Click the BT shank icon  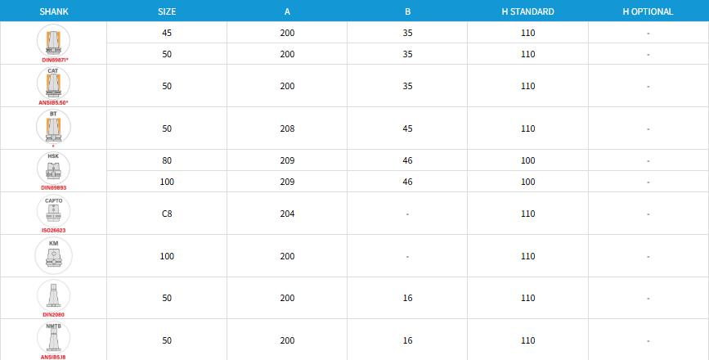53,126
